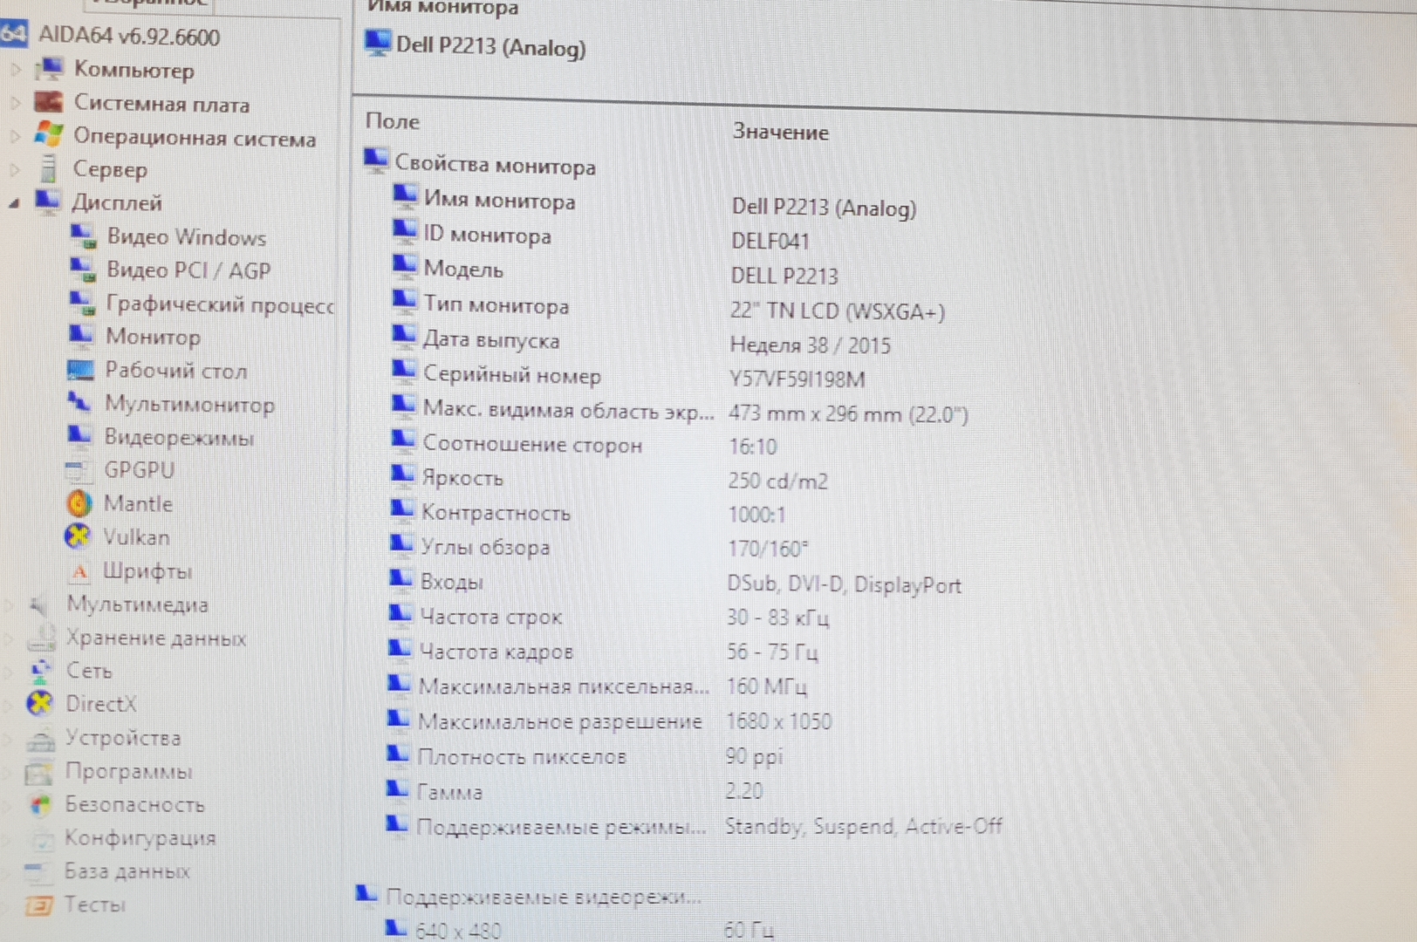Click the Системная плата icon
Image resolution: width=1417 pixels, height=942 pixels.
coord(50,102)
